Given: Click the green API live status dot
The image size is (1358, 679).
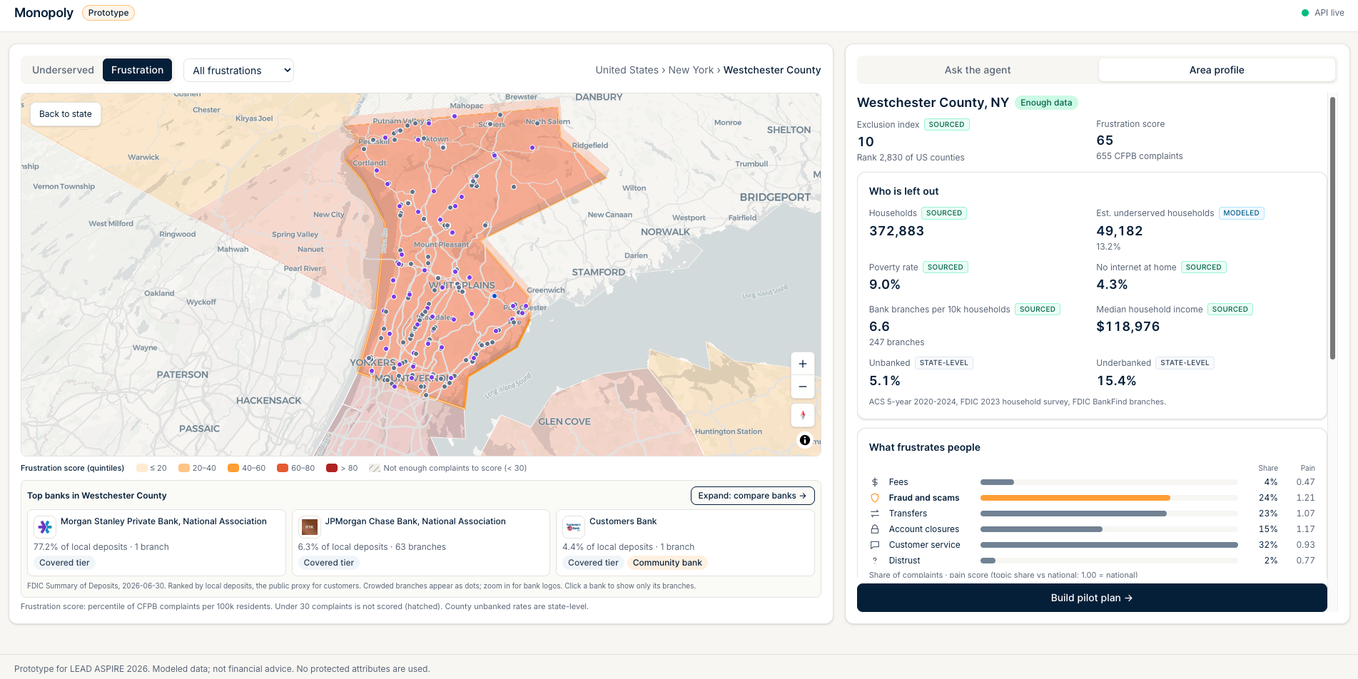Looking at the screenshot, I should point(1305,13).
